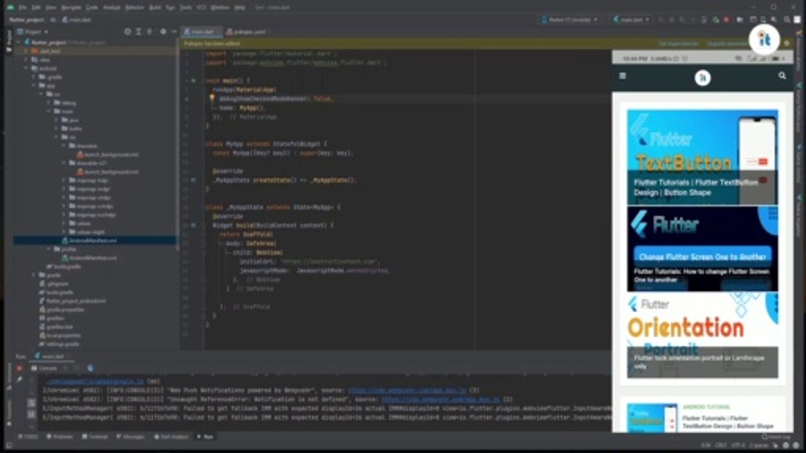Stop the app from Run panel red icon

point(20,368)
